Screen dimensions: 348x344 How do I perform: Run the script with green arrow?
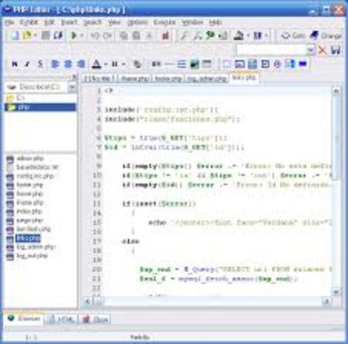click(74, 36)
